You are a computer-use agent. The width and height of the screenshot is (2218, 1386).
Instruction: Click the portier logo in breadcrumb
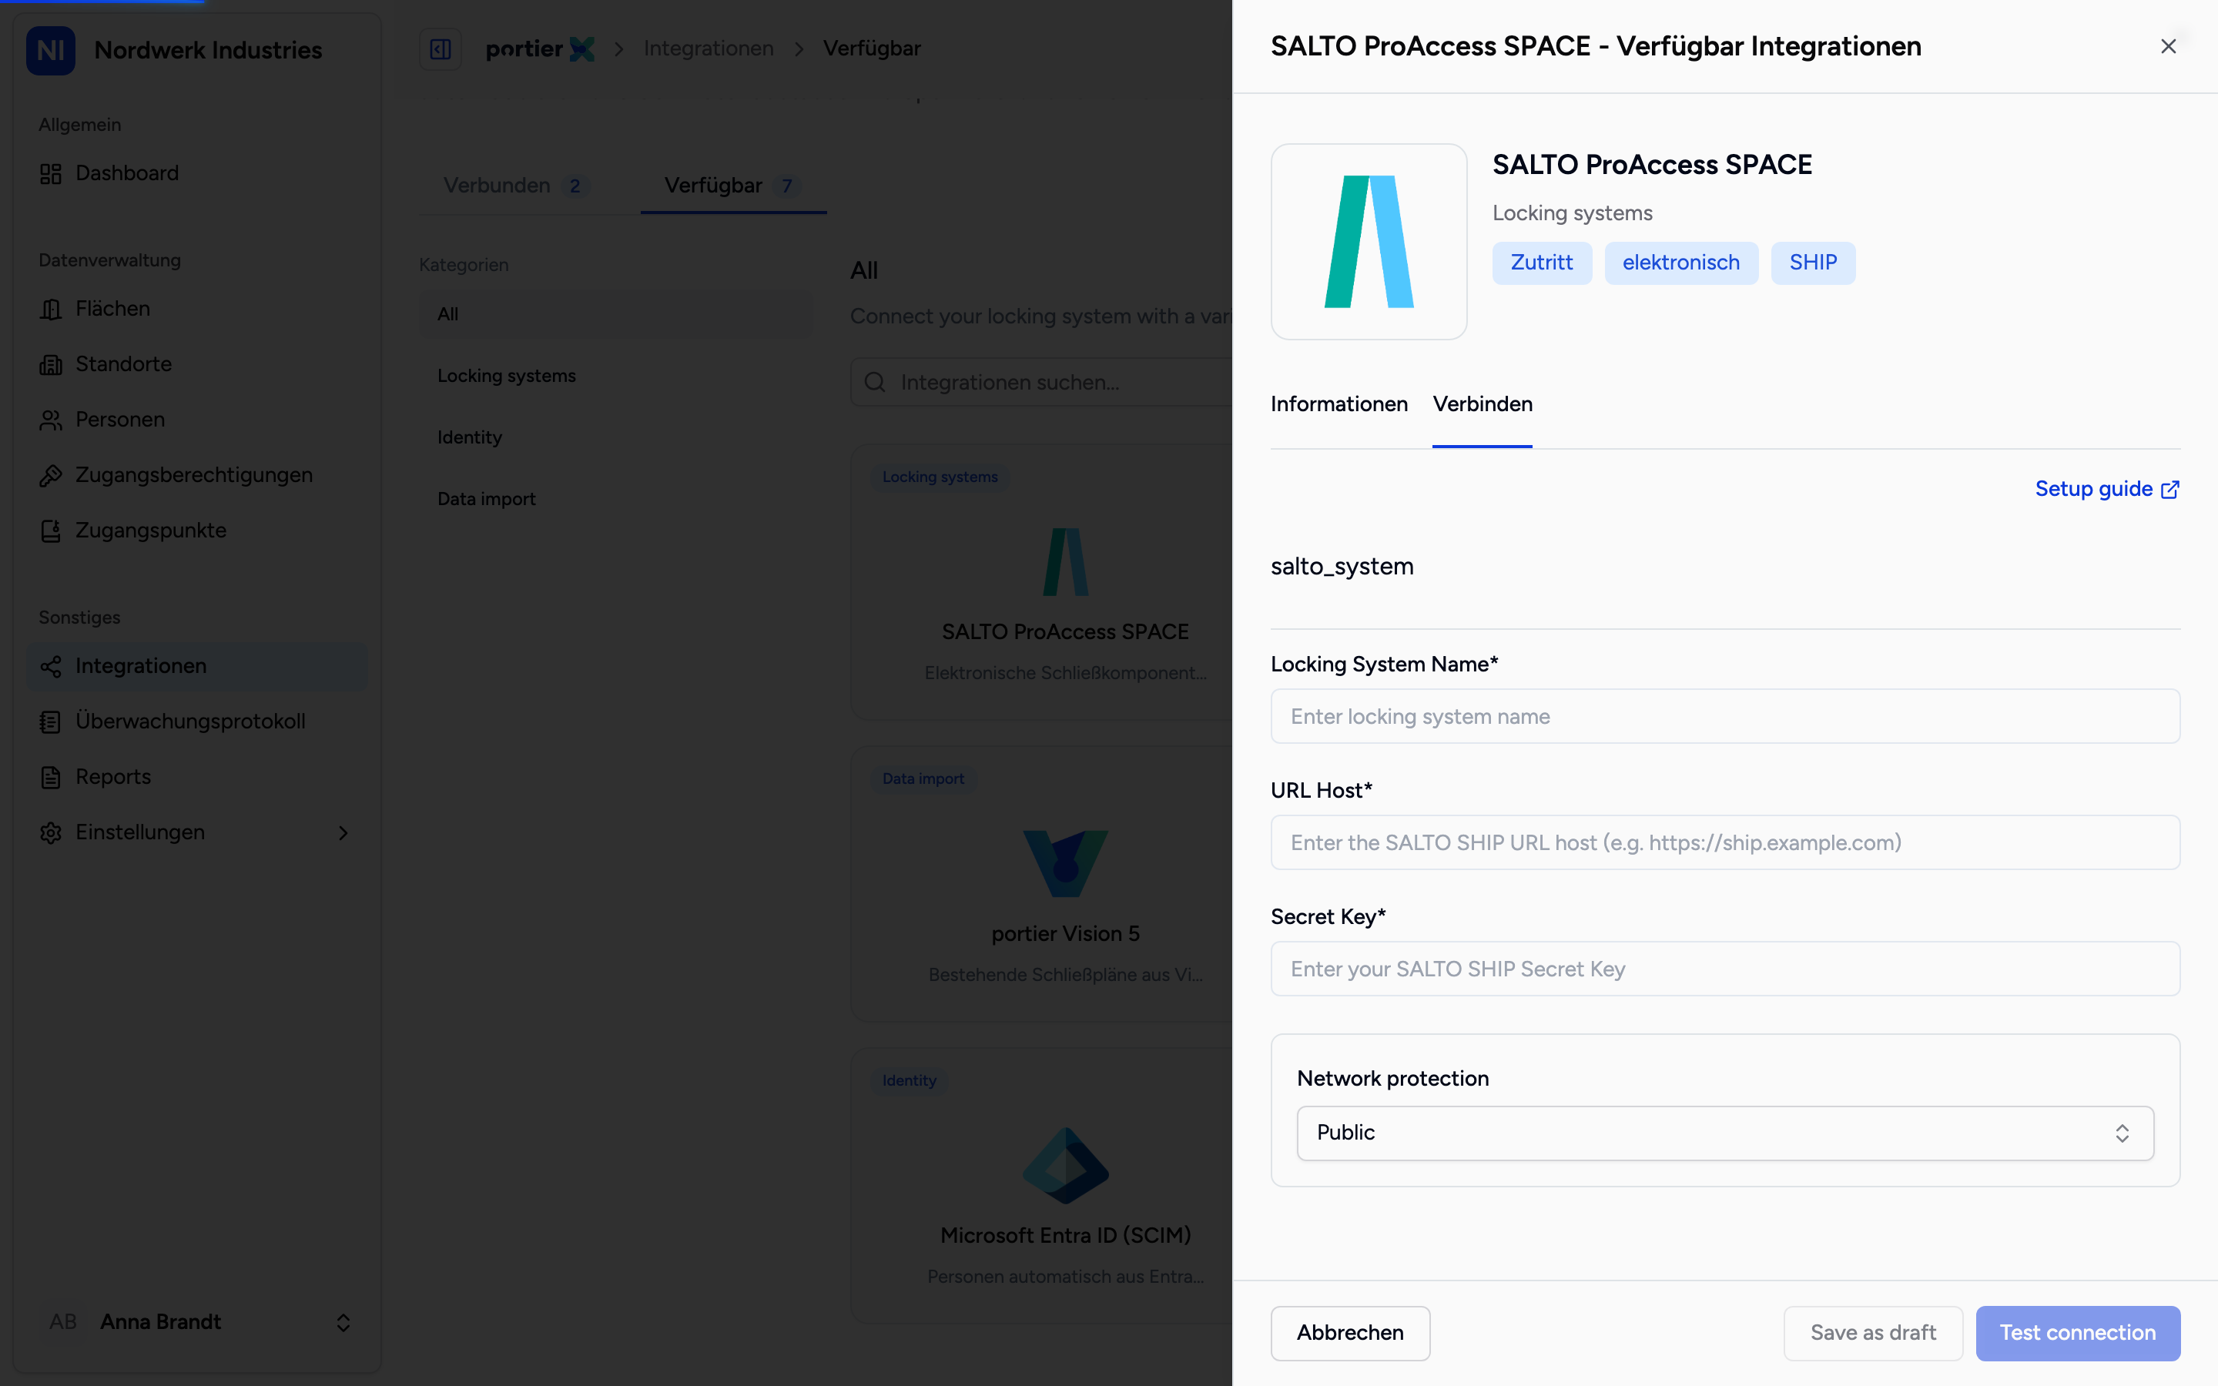[x=540, y=49]
